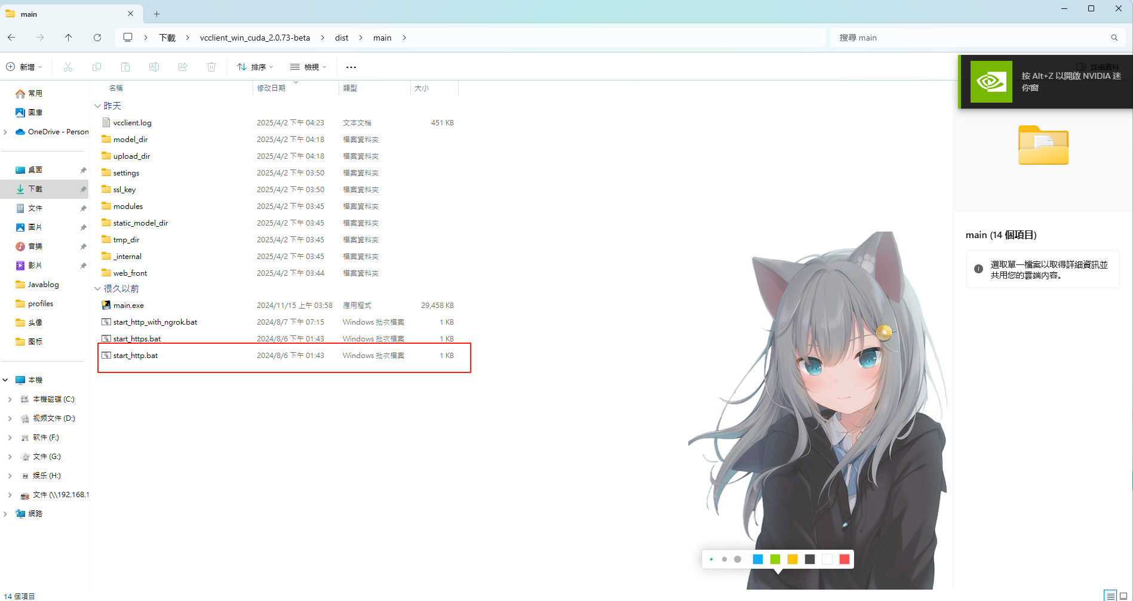Switch to details view icon in status bar
This screenshot has width=1133, height=601.
pos(1110,596)
